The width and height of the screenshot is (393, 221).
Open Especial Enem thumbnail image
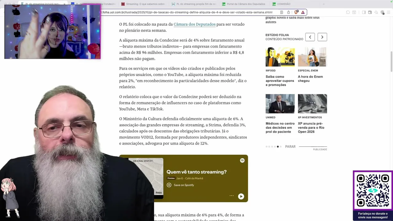click(312, 57)
